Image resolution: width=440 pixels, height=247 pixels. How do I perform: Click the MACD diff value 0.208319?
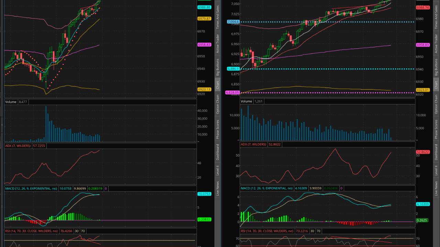95,188
